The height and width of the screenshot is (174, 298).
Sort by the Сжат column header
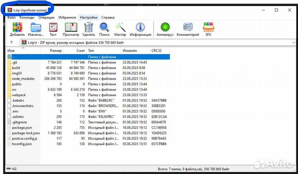point(74,51)
